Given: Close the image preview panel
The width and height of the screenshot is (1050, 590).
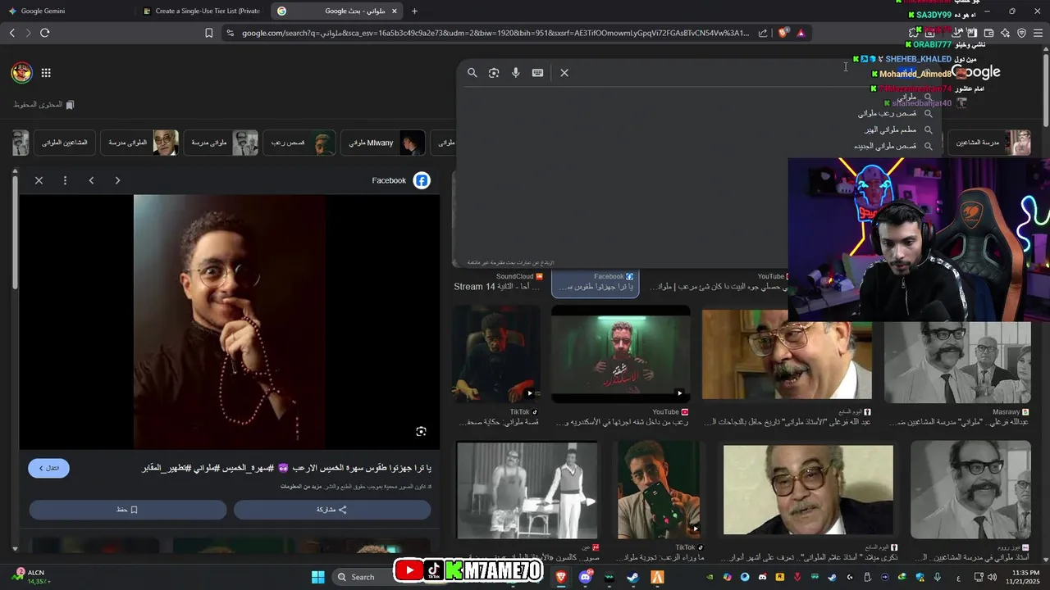Looking at the screenshot, I should coord(39,180).
